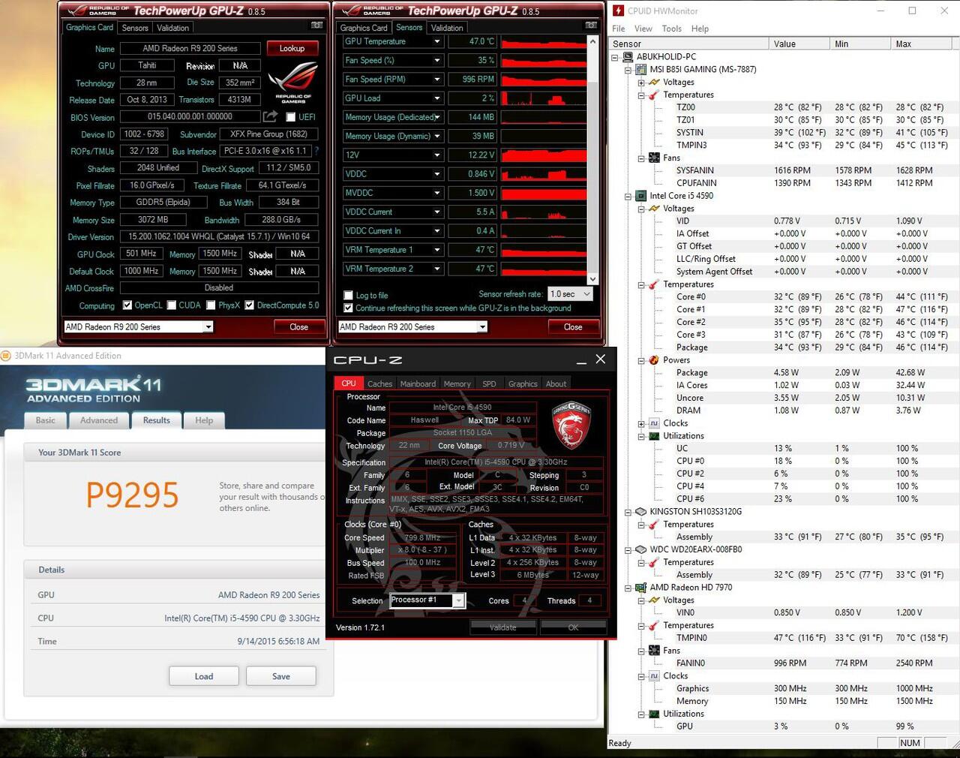Click the Powers flame icon under Intel Core i5

[654, 360]
